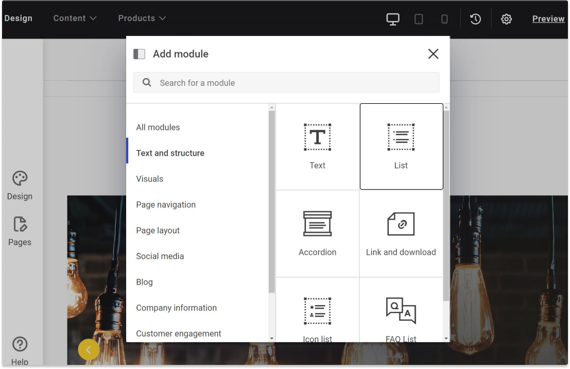Select the Social media category
Viewport: 570px width, 369px height.
[160, 256]
